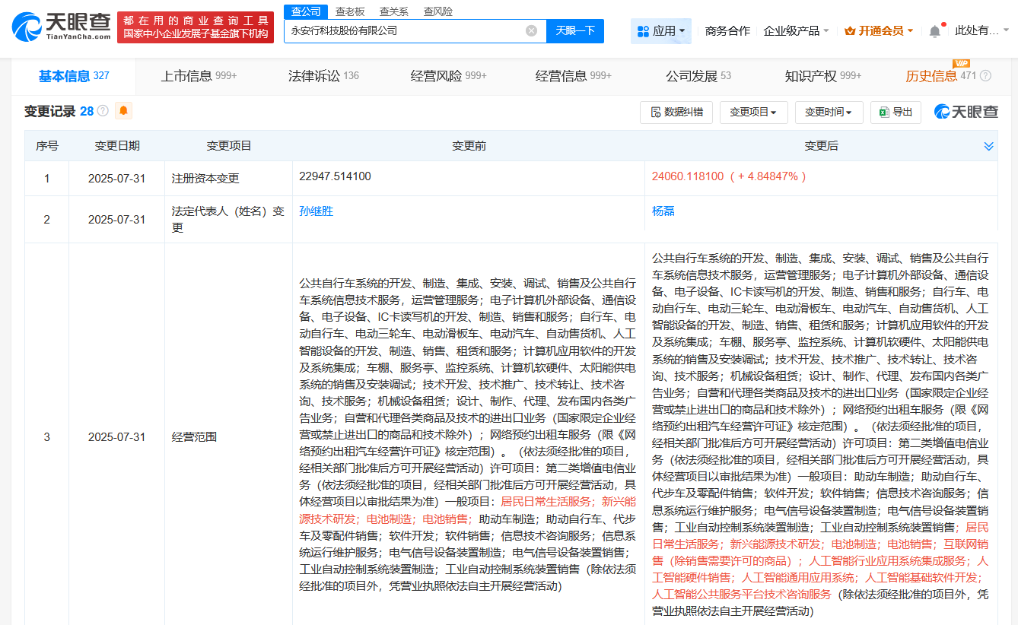This screenshot has width=1018, height=625.
Task: Expand the 变更时间 filter dropdown
Action: coord(829,112)
